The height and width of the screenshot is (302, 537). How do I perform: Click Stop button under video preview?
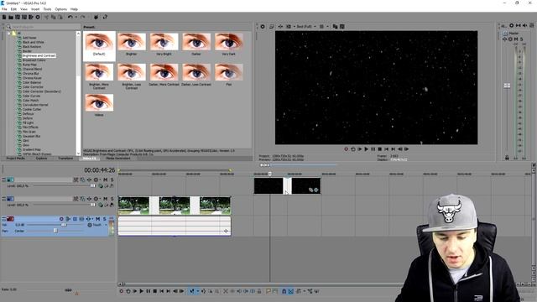pyautogui.click(x=380, y=149)
